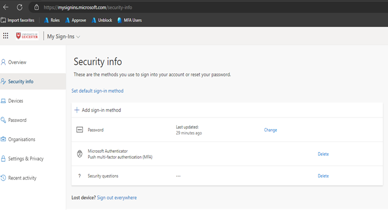This screenshot has height=210, width=388.
Task: Open Devices from the sidebar
Action: coord(33,101)
